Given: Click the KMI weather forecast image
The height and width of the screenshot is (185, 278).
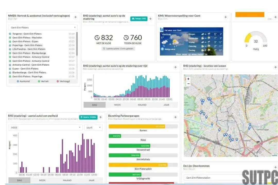Looking at the screenshot, I should [192, 41].
